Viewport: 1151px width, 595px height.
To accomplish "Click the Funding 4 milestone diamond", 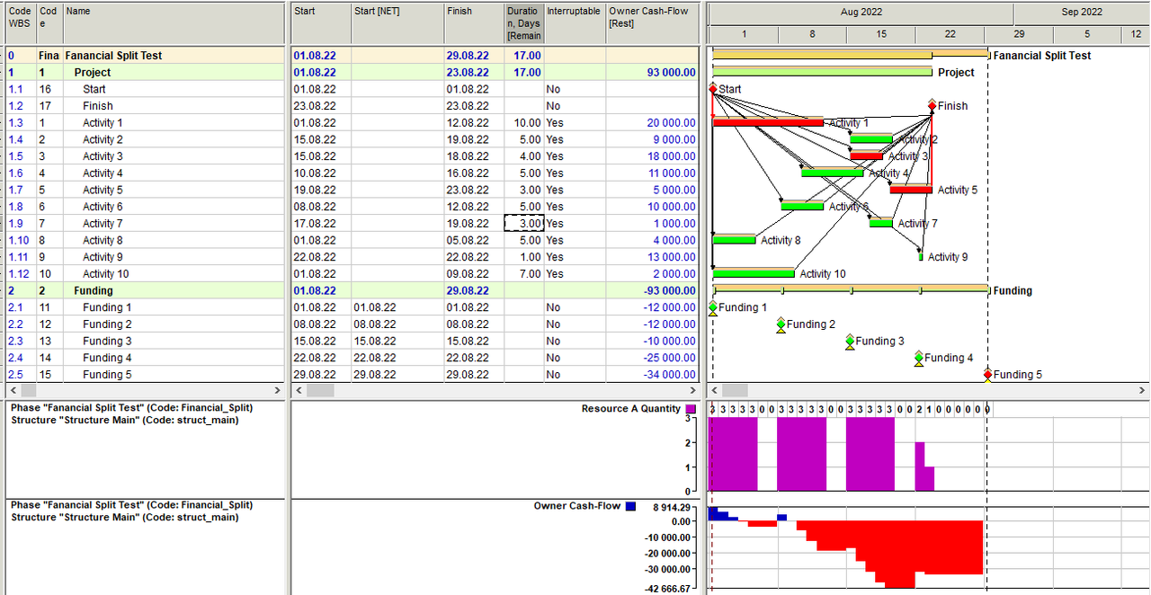I will coord(919,357).
